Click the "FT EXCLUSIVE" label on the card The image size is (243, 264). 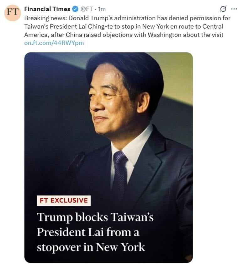tap(64, 201)
